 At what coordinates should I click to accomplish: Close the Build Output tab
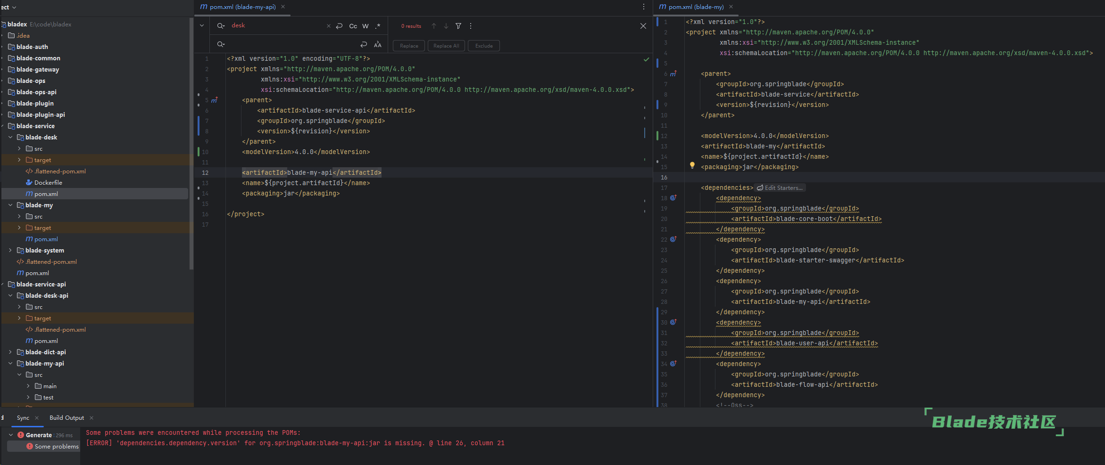coord(91,418)
